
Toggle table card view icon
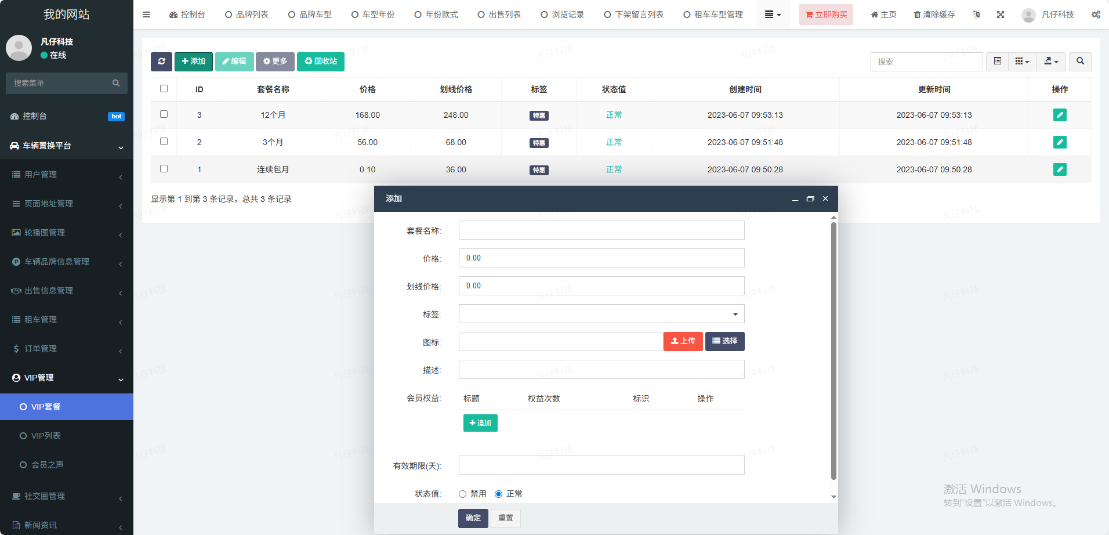pyautogui.click(x=997, y=62)
